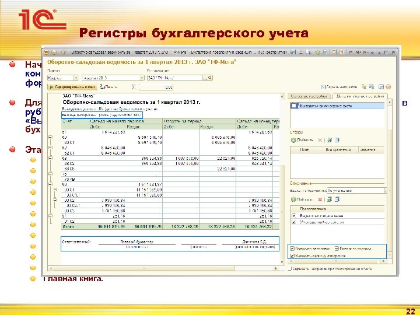Screen dimensions: 420x315
Task: Collapse account 68 in the report tree
Action: 50,158
